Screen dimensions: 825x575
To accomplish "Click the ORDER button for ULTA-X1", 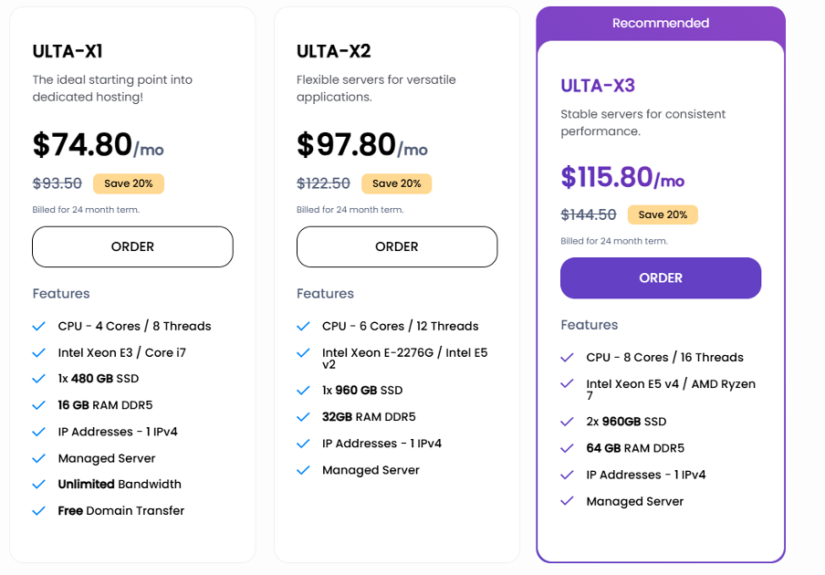I will [132, 246].
